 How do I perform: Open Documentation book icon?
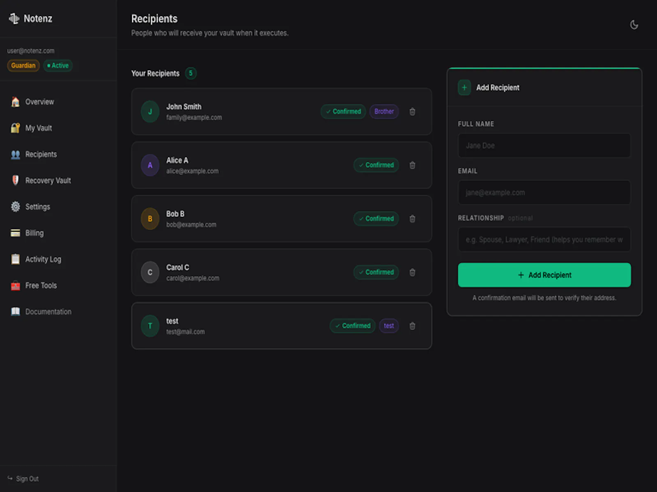16,312
